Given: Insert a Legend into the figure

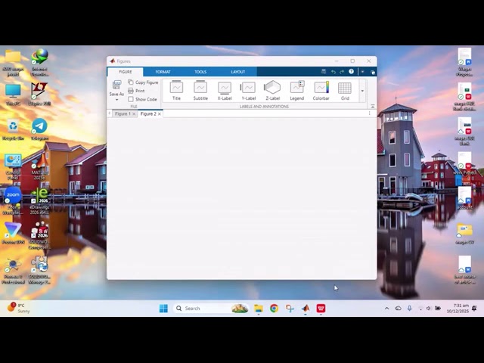Looking at the screenshot, I should (296, 91).
